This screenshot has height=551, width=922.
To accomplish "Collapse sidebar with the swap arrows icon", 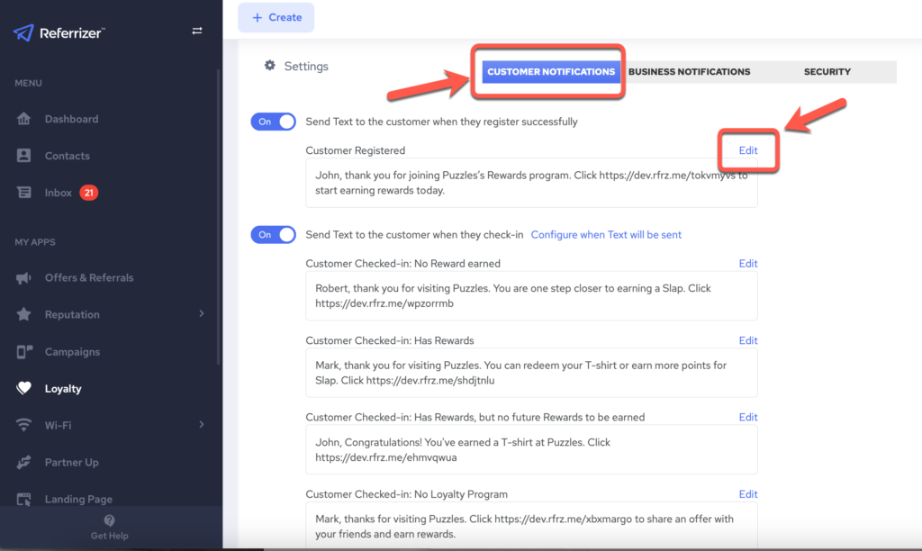I will 197,32.
